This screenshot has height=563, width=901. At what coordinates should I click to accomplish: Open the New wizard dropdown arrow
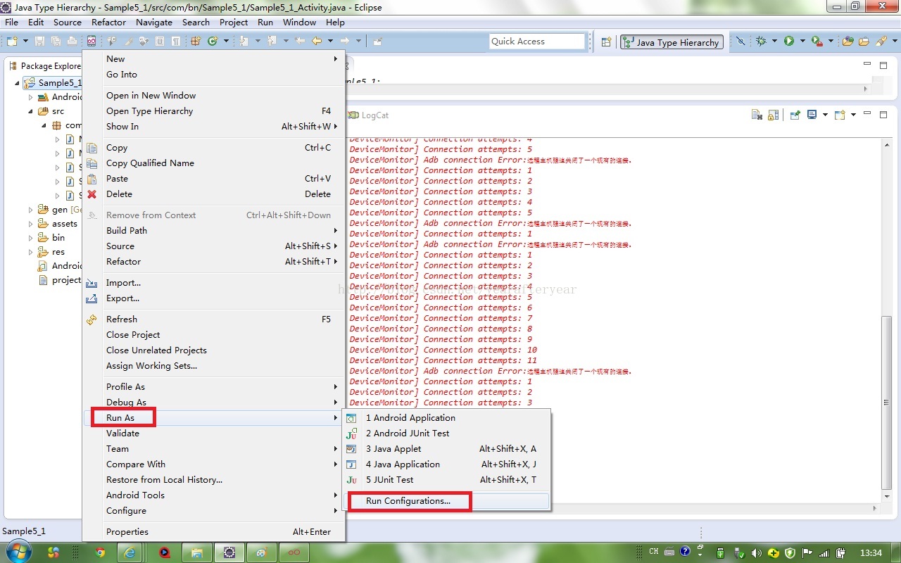point(25,42)
